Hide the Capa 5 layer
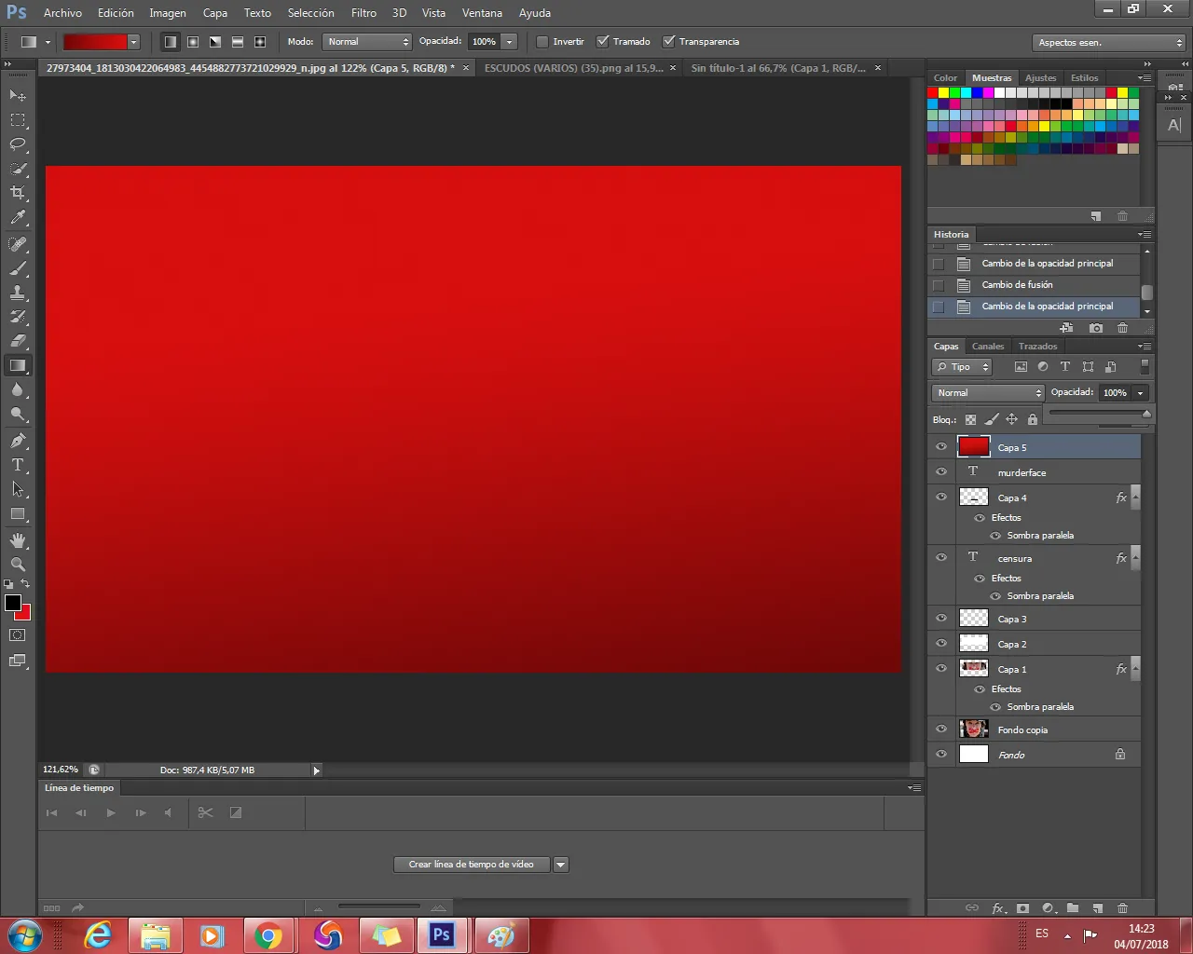Image resolution: width=1193 pixels, height=954 pixels. point(941,447)
